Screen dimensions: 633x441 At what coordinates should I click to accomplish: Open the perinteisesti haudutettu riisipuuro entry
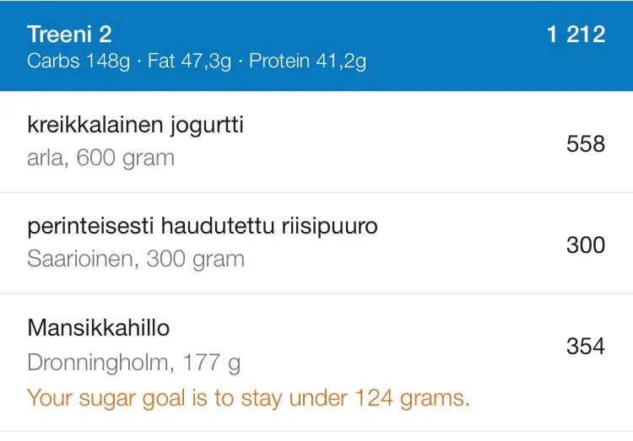point(202,227)
